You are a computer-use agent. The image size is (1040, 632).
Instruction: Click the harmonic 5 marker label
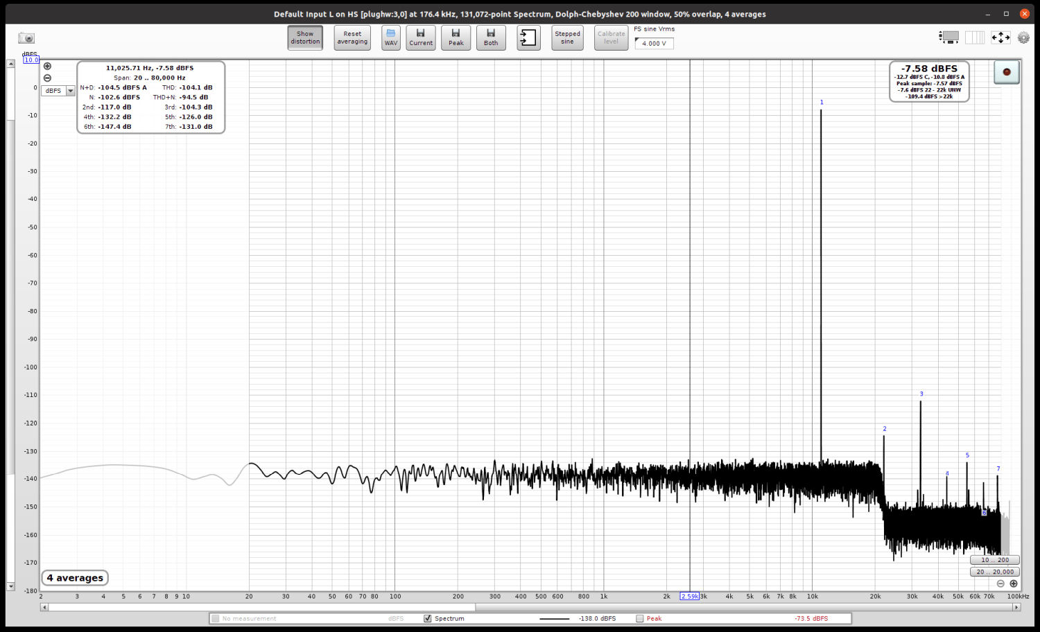[x=967, y=455]
